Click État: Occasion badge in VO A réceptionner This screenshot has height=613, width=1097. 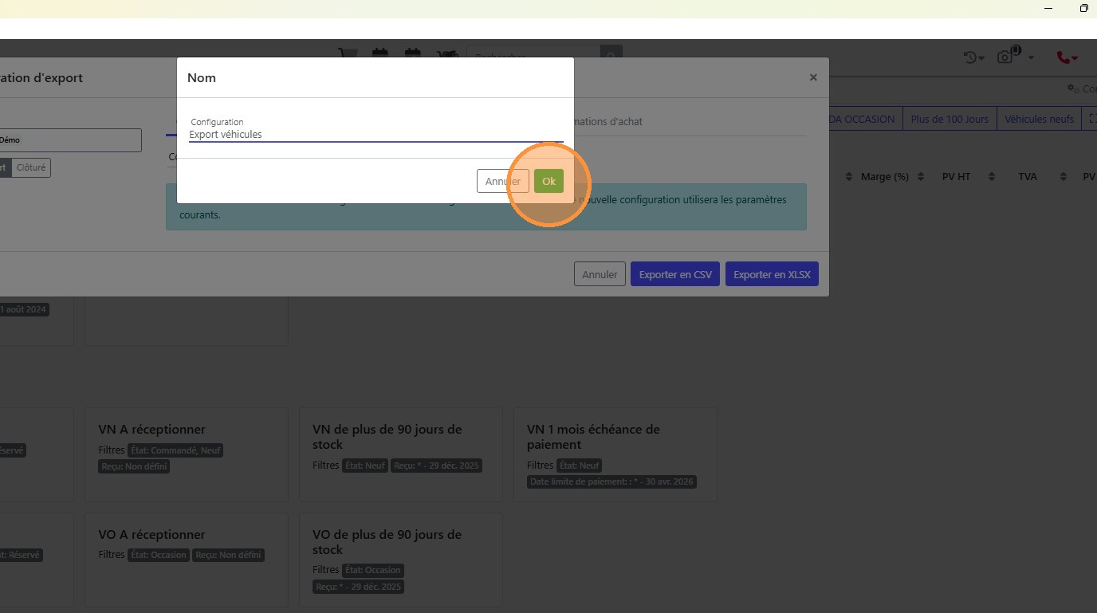[159, 555]
